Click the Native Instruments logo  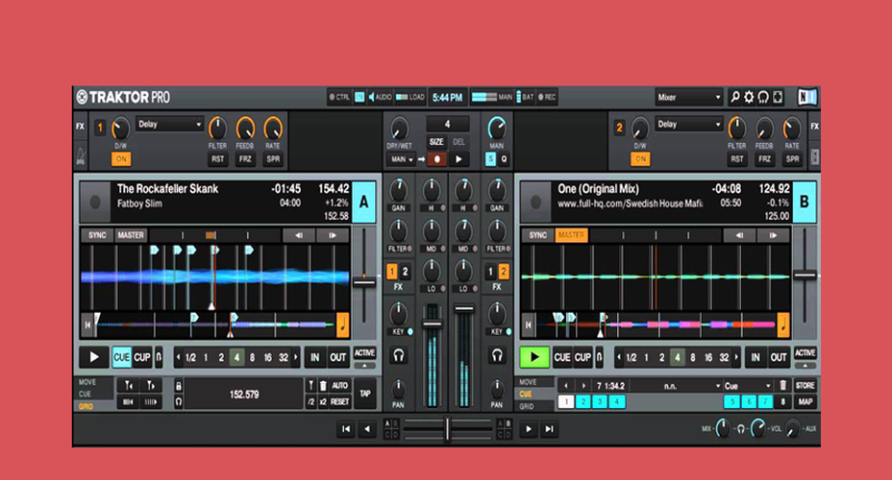806,97
